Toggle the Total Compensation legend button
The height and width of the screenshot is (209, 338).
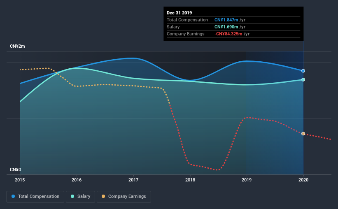click(35, 197)
